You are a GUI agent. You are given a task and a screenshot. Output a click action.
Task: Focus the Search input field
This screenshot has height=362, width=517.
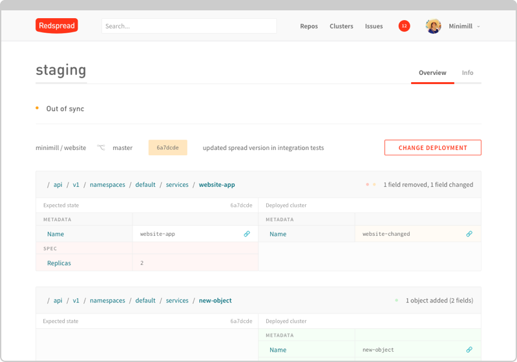tap(189, 26)
